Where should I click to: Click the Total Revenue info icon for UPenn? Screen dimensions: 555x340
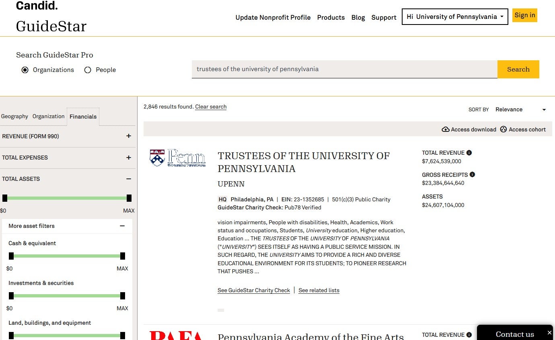(469, 153)
